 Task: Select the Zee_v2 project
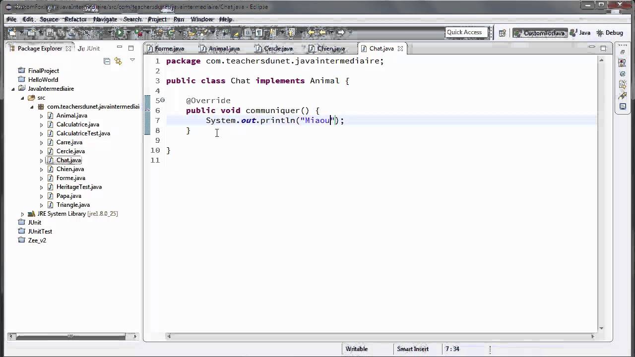(x=37, y=240)
